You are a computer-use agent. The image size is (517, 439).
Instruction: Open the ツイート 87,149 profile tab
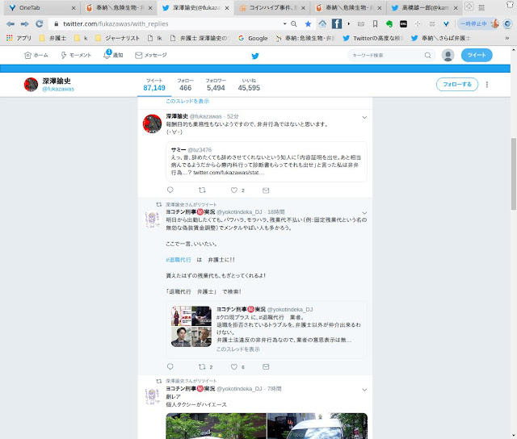pyautogui.click(x=154, y=85)
